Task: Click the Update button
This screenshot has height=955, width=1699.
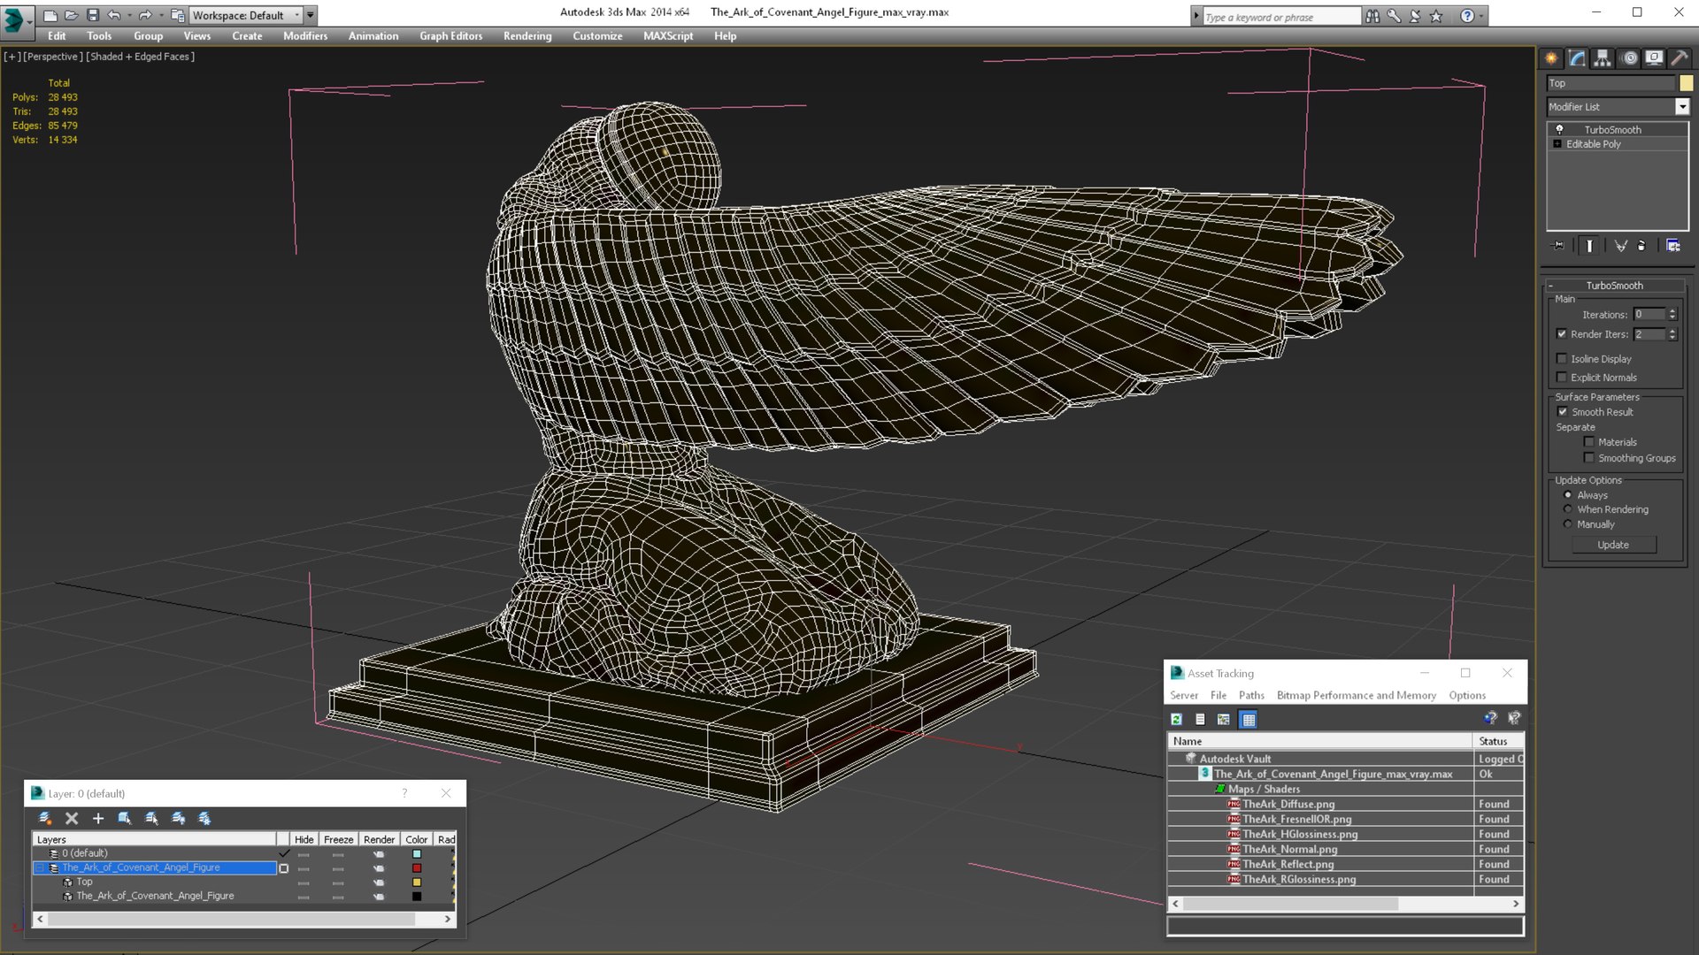Action: (1613, 545)
